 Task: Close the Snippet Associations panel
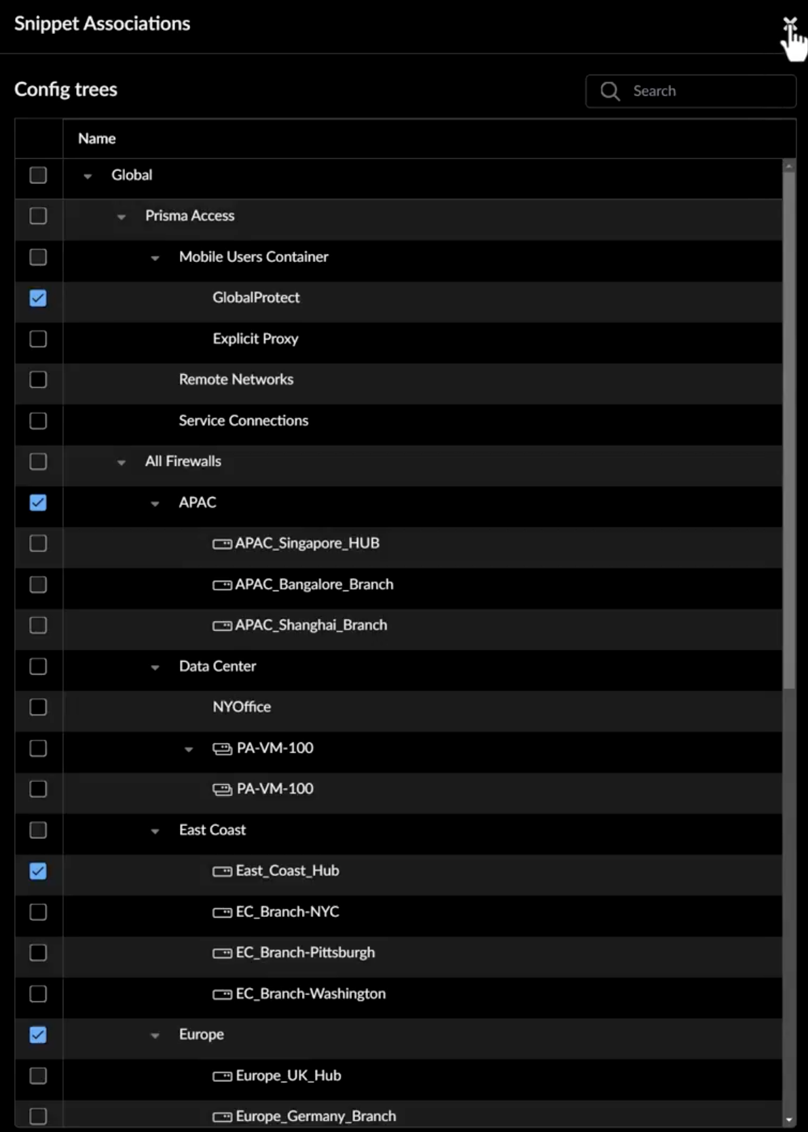pyautogui.click(x=789, y=25)
